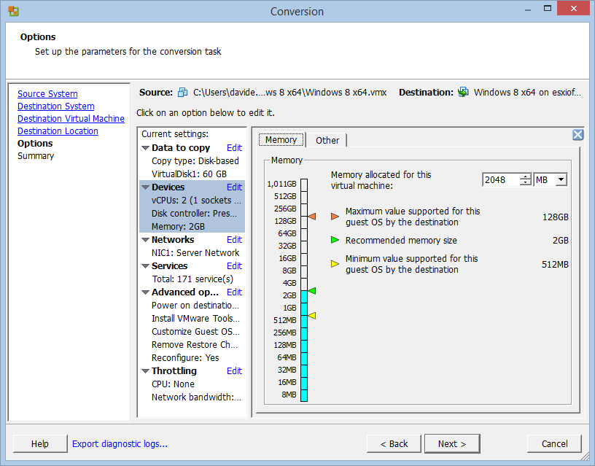Edit the Devices settings

[234, 187]
